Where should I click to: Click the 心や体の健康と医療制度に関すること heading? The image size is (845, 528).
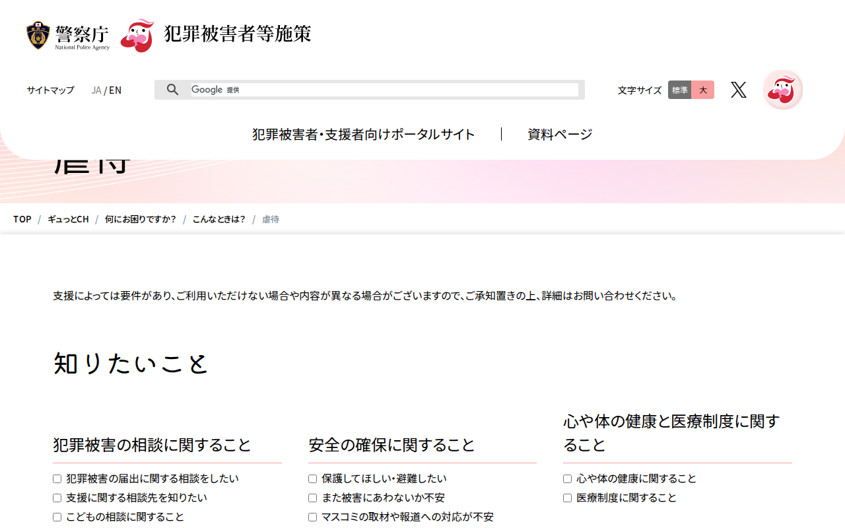click(x=672, y=433)
